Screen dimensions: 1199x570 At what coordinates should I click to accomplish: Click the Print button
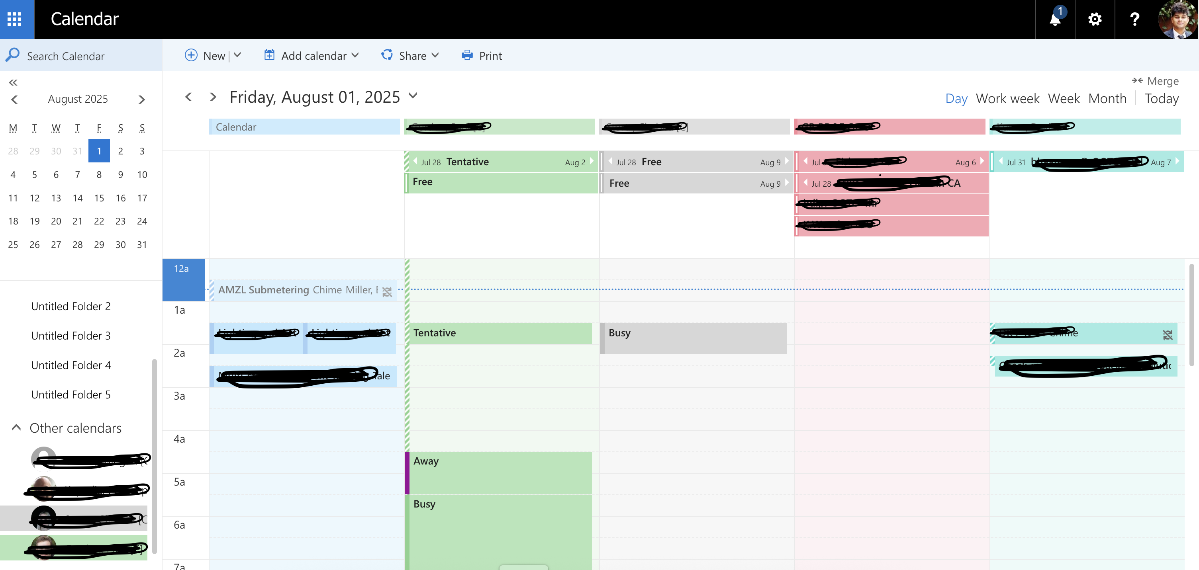pyautogui.click(x=482, y=55)
